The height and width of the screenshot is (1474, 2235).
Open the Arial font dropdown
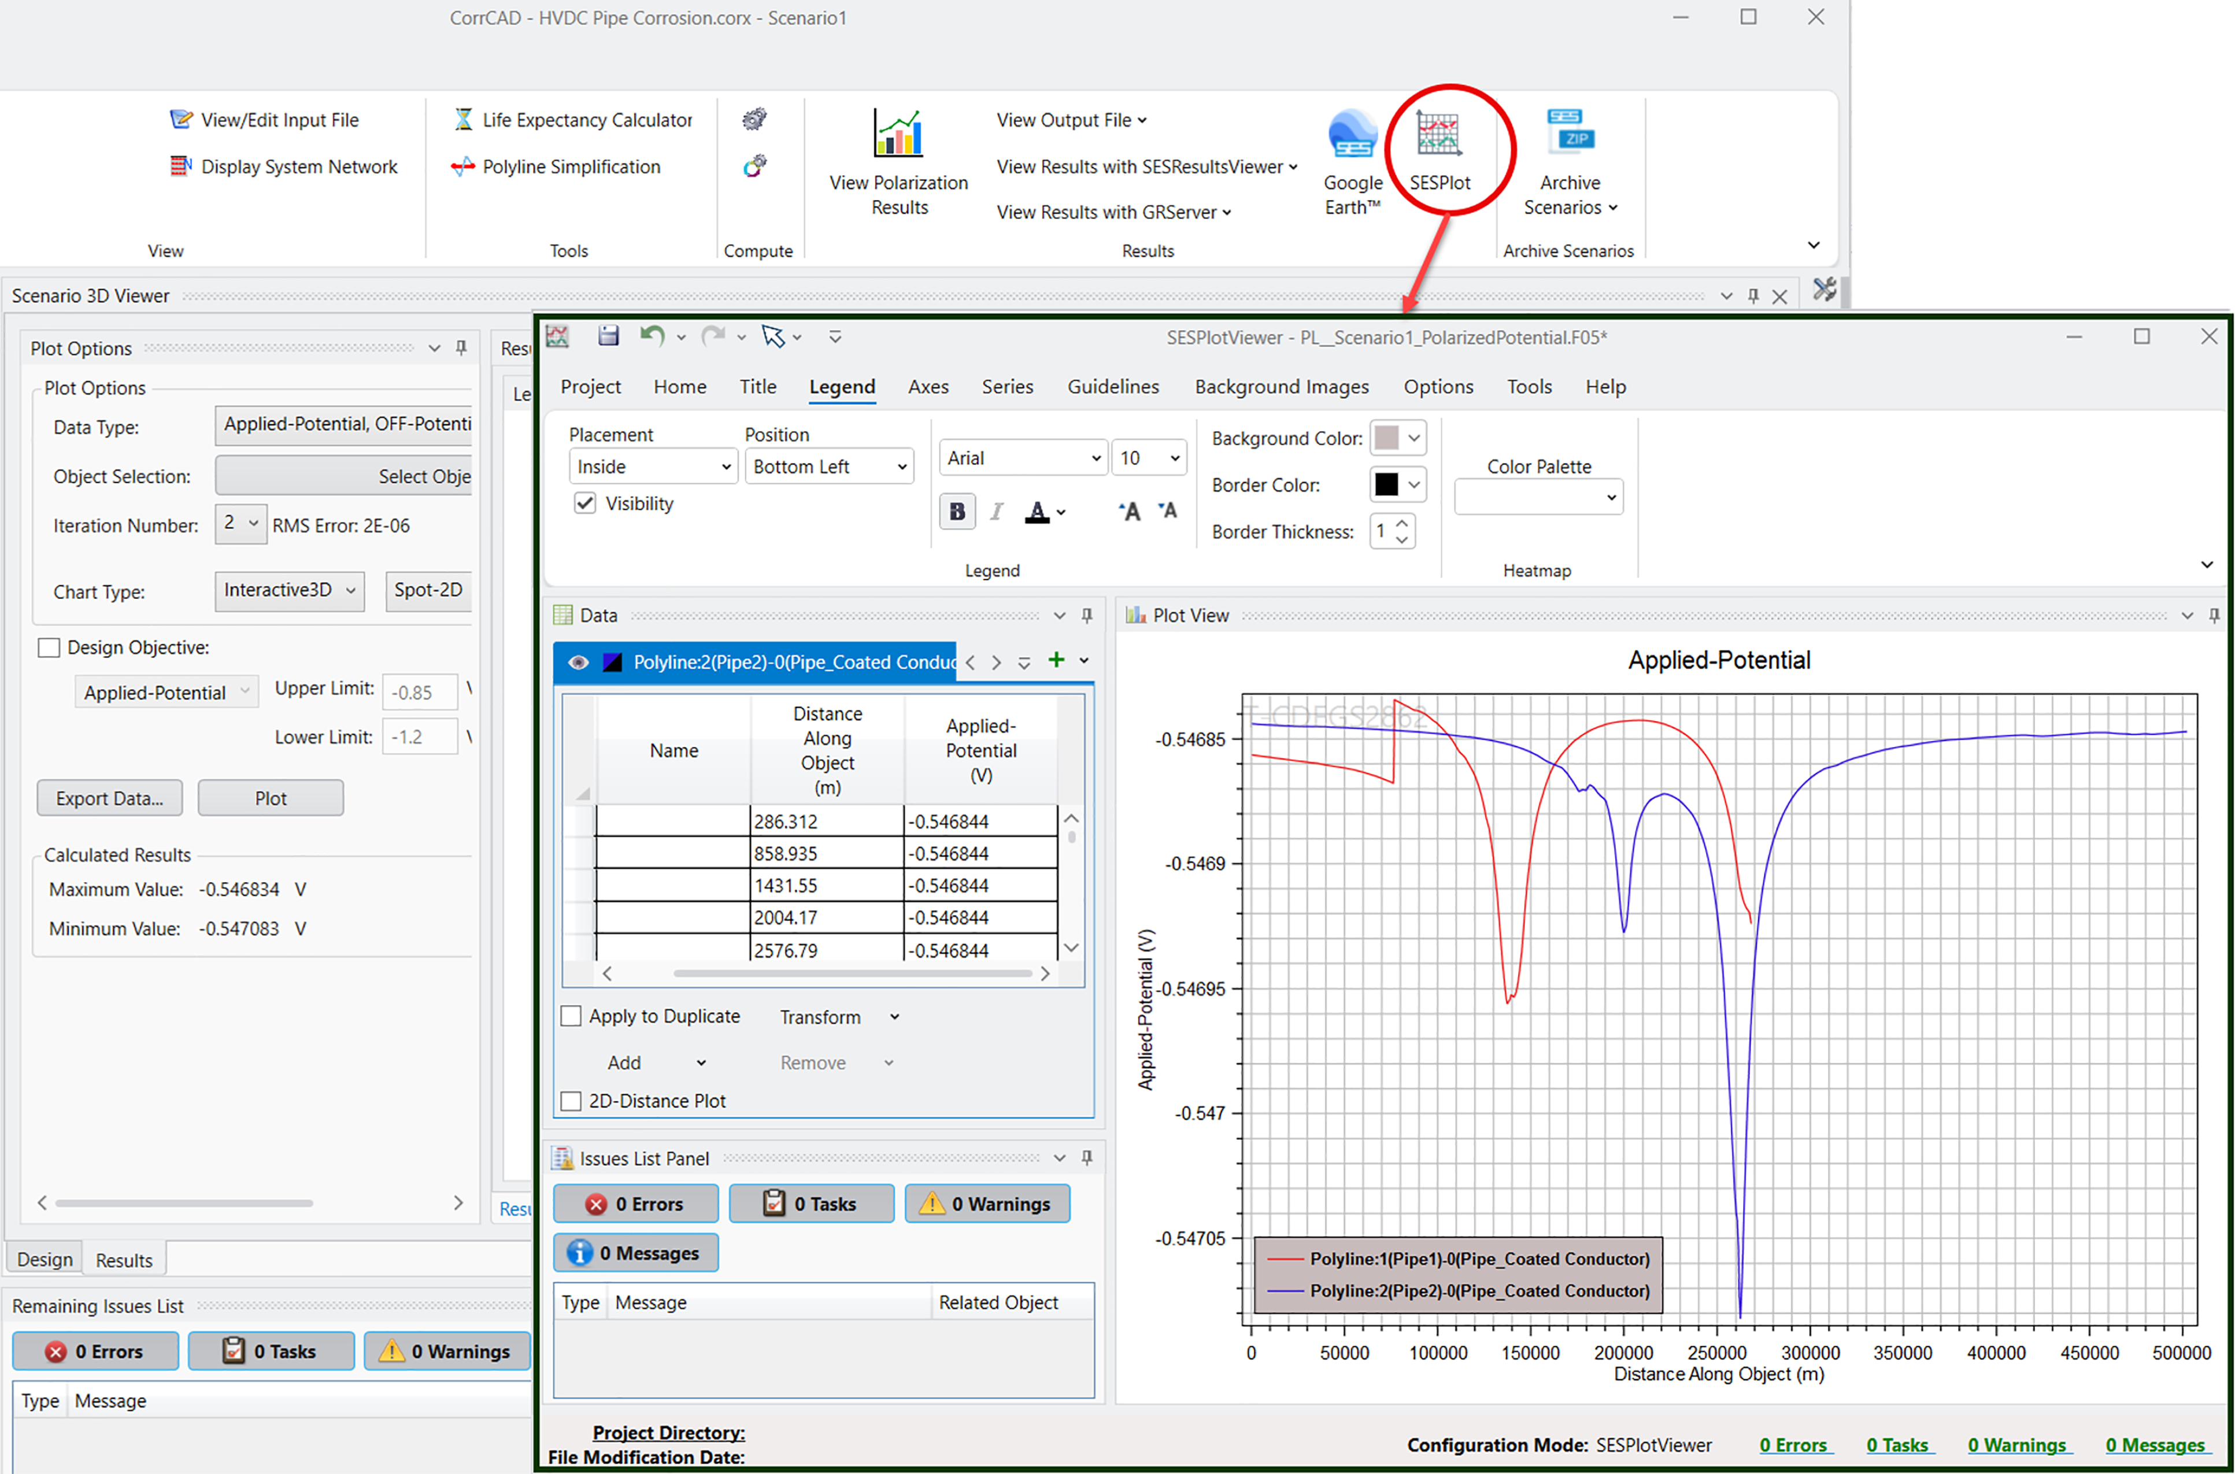pos(1023,458)
